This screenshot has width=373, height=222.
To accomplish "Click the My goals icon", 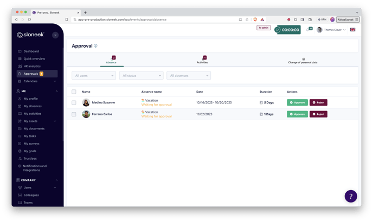I will (x=20, y=151).
